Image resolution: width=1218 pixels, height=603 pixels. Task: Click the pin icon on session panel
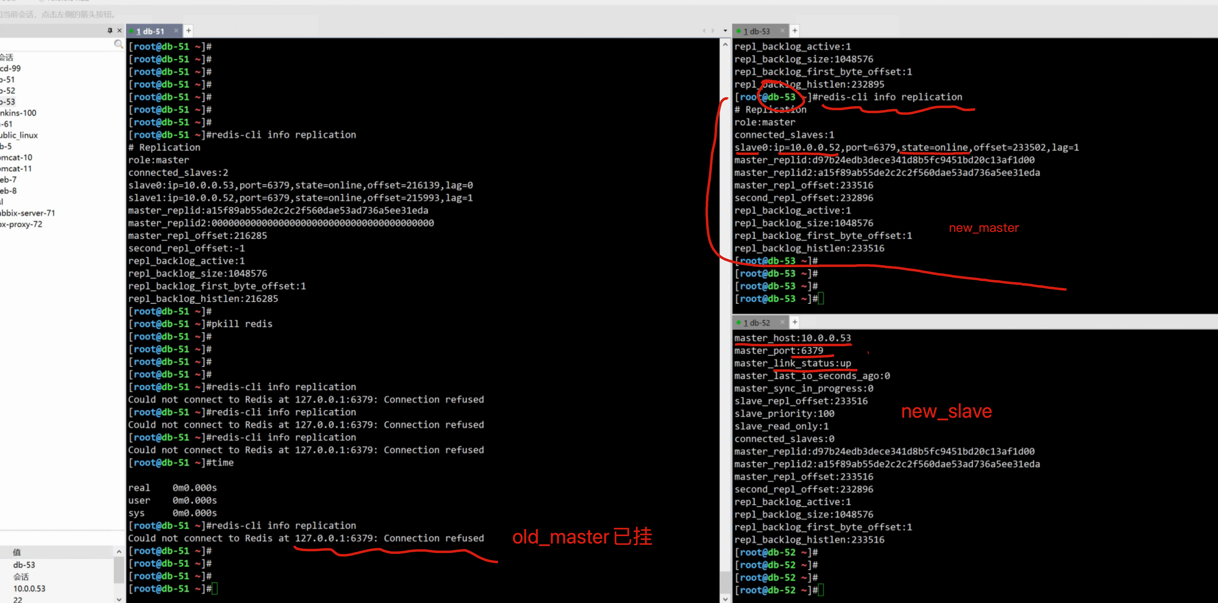click(x=110, y=31)
